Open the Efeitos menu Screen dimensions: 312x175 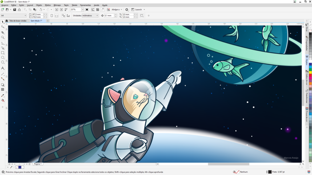(x=48, y=5)
